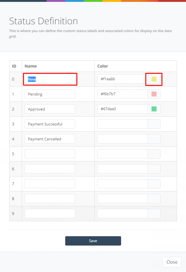Open the color picker swatch for ID 9
186x272 pixels.
(x=154, y=213)
